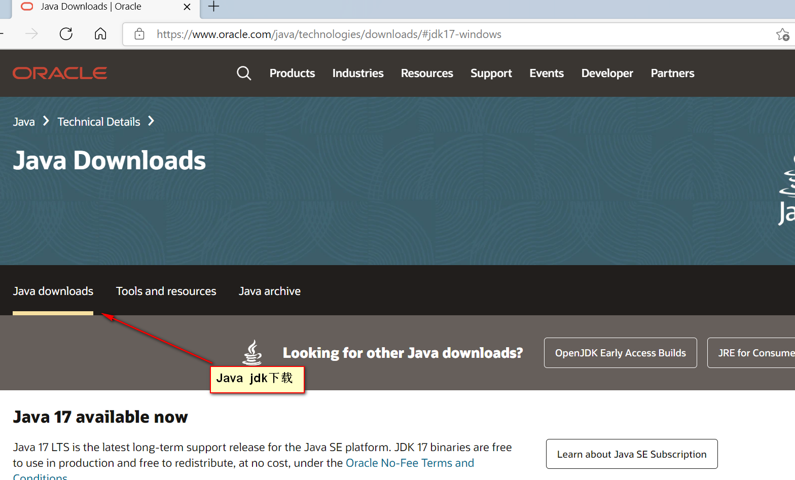This screenshot has height=480, width=795.
Task: Open the Developer menu
Action: 607,73
